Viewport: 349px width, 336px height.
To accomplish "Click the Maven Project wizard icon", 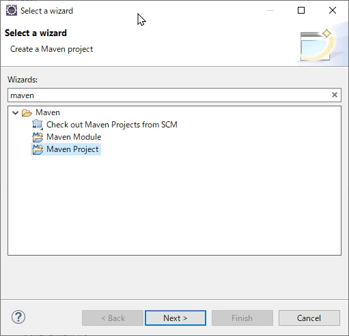I will (38, 149).
